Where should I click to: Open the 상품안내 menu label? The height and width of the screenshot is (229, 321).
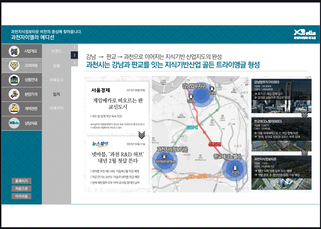pyautogui.click(x=31, y=80)
